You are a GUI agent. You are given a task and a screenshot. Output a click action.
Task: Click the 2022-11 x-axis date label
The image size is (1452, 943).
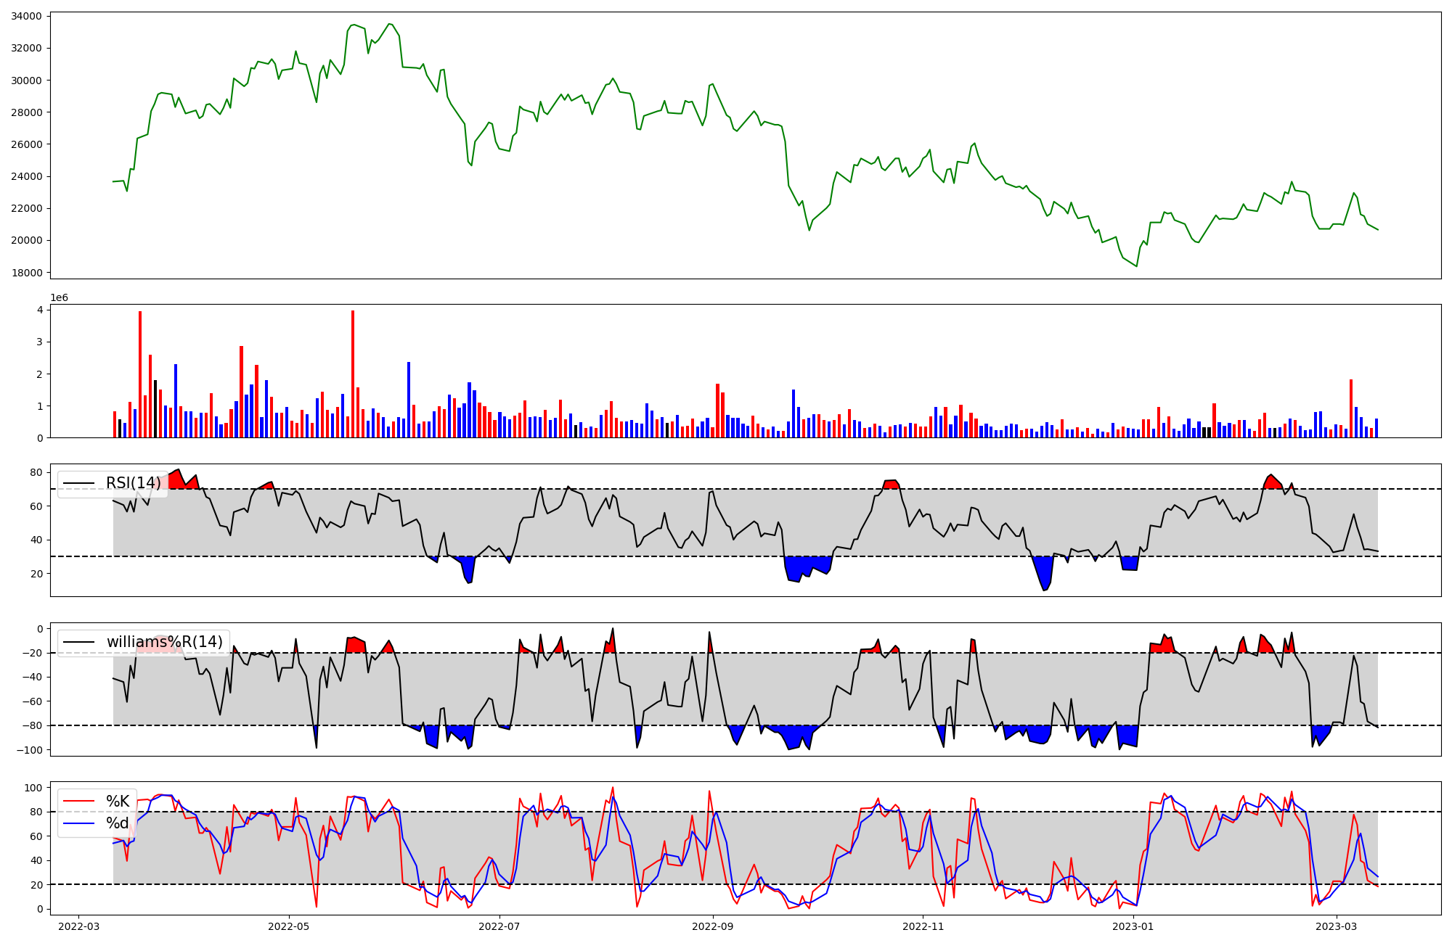click(x=923, y=926)
